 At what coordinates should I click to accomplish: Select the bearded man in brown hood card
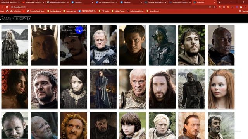(x=191, y=46)
